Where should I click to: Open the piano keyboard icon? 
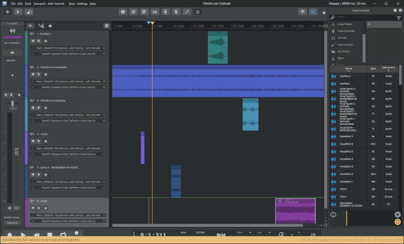point(155,12)
